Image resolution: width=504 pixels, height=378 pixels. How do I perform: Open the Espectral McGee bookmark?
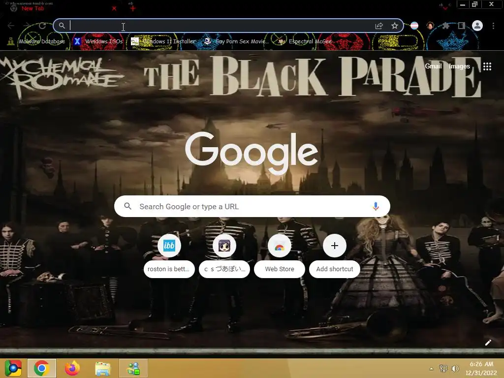point(305,41)
